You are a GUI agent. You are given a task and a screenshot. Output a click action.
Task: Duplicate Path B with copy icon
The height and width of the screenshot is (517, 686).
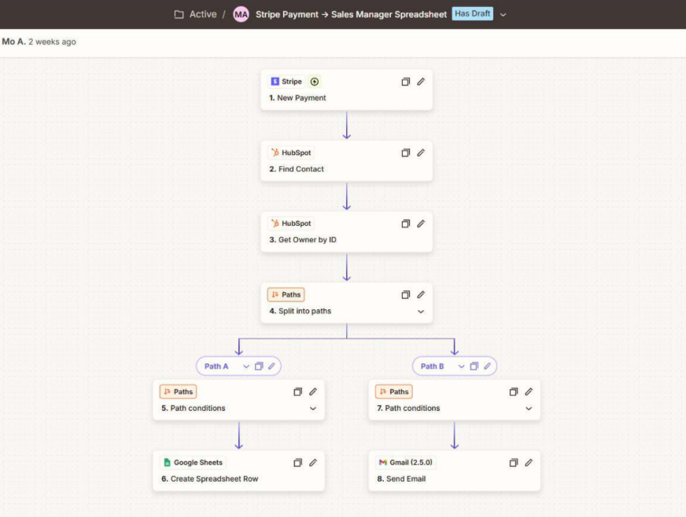click(474, 366)
